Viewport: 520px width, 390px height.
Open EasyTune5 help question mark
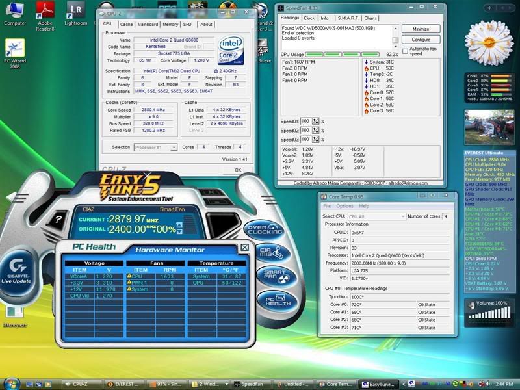click(x=58, y=219)
